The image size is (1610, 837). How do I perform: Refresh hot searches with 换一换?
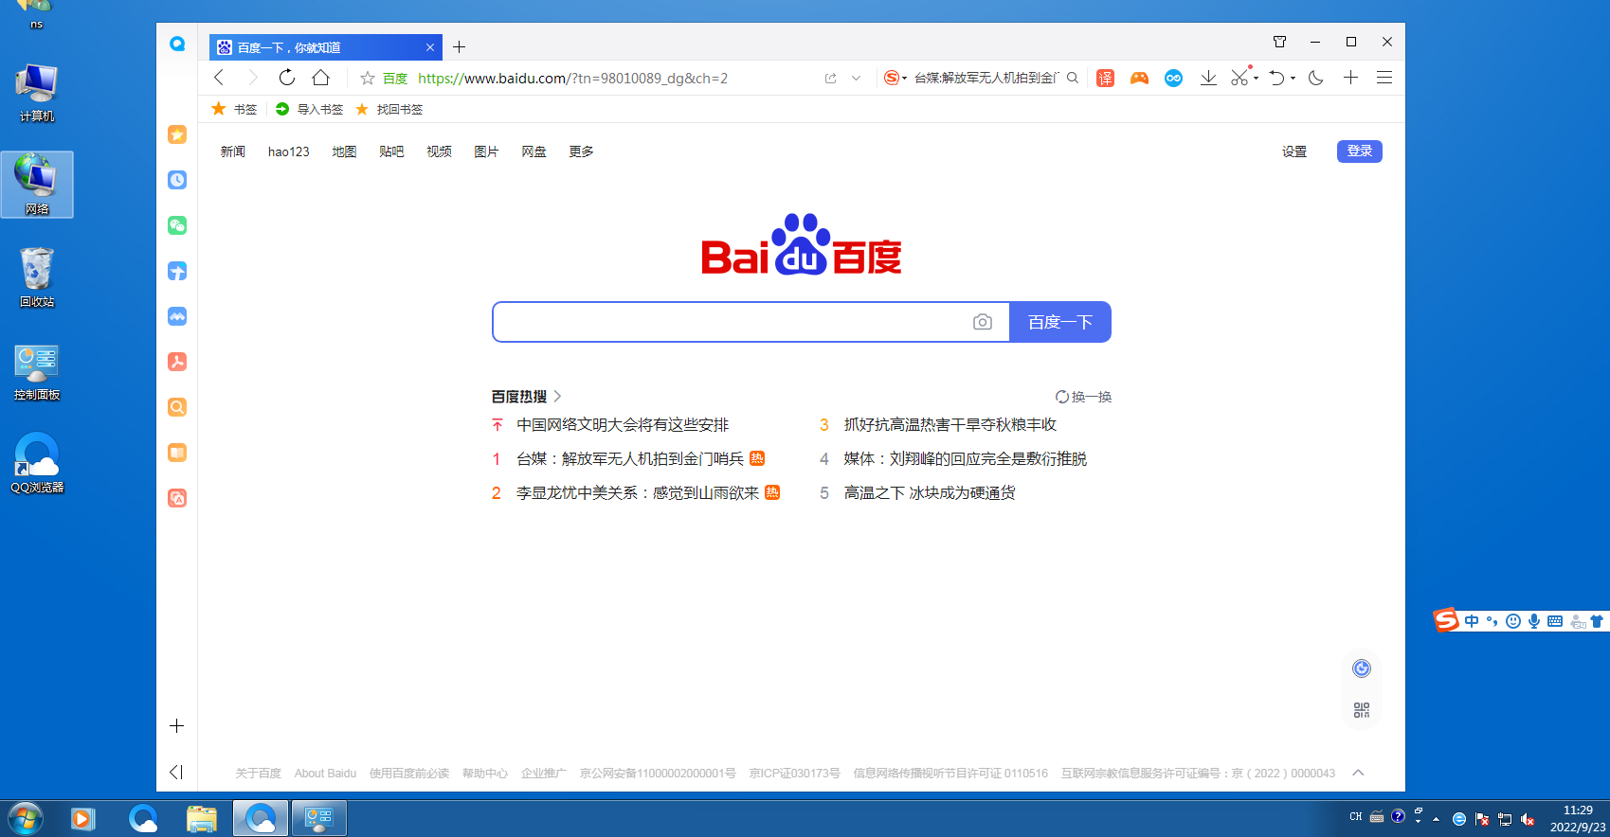(1083, 397)
